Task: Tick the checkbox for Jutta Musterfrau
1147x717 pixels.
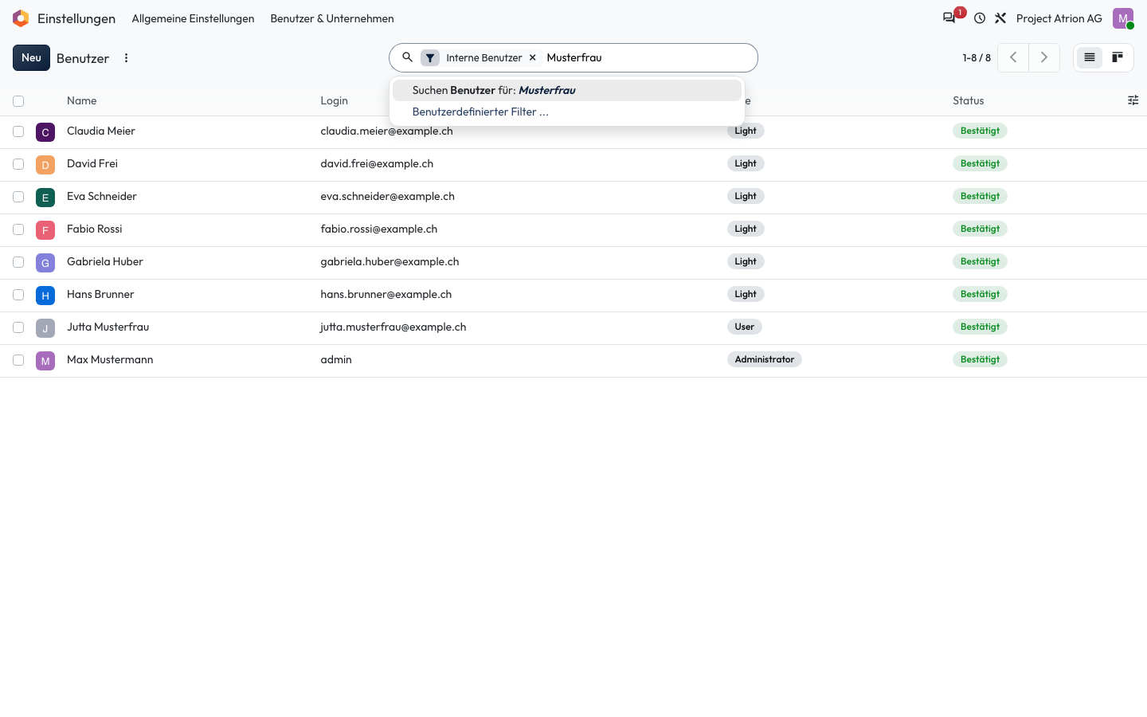Action: (x=18, y=327)
